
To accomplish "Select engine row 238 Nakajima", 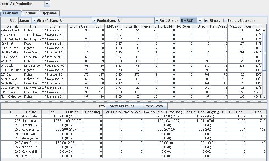I will tap(133, 121).
